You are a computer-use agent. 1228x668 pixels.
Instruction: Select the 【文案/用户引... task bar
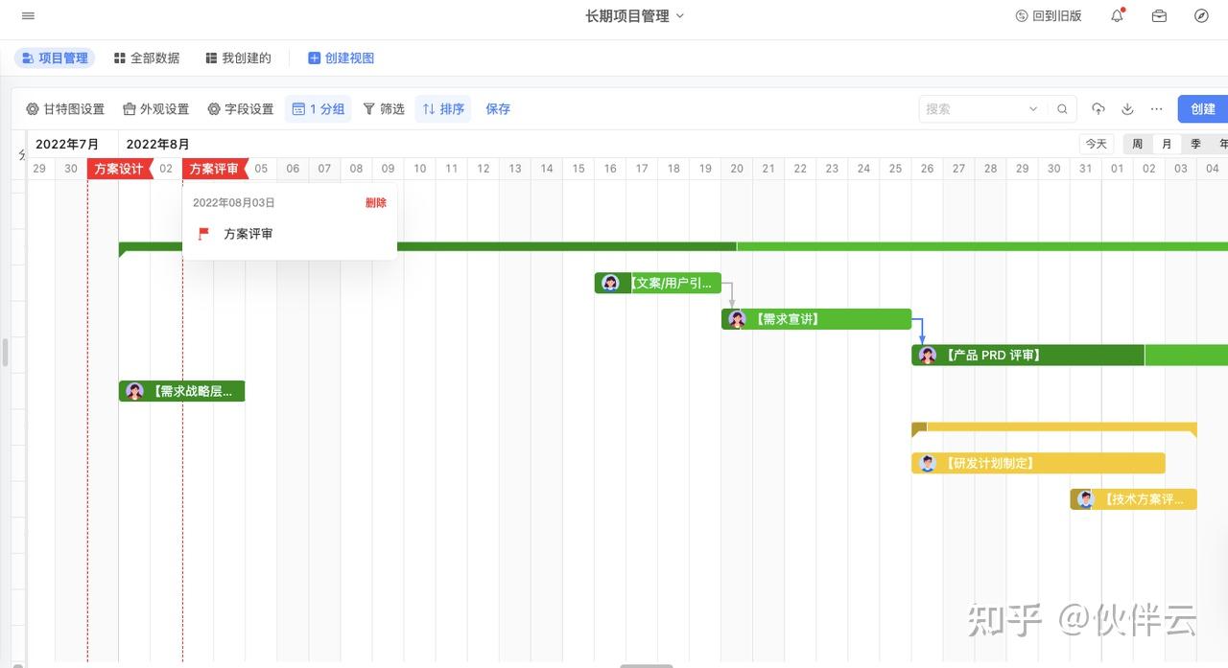click(x=657, y=283)
